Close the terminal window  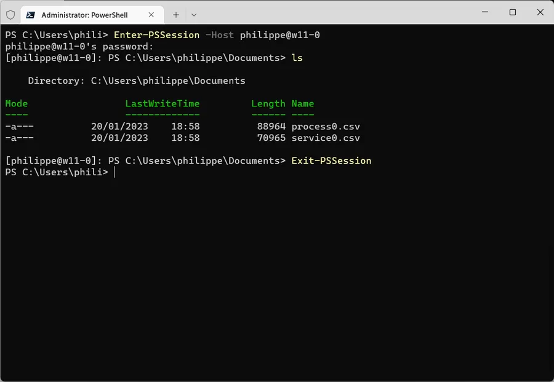click(540, 12)
